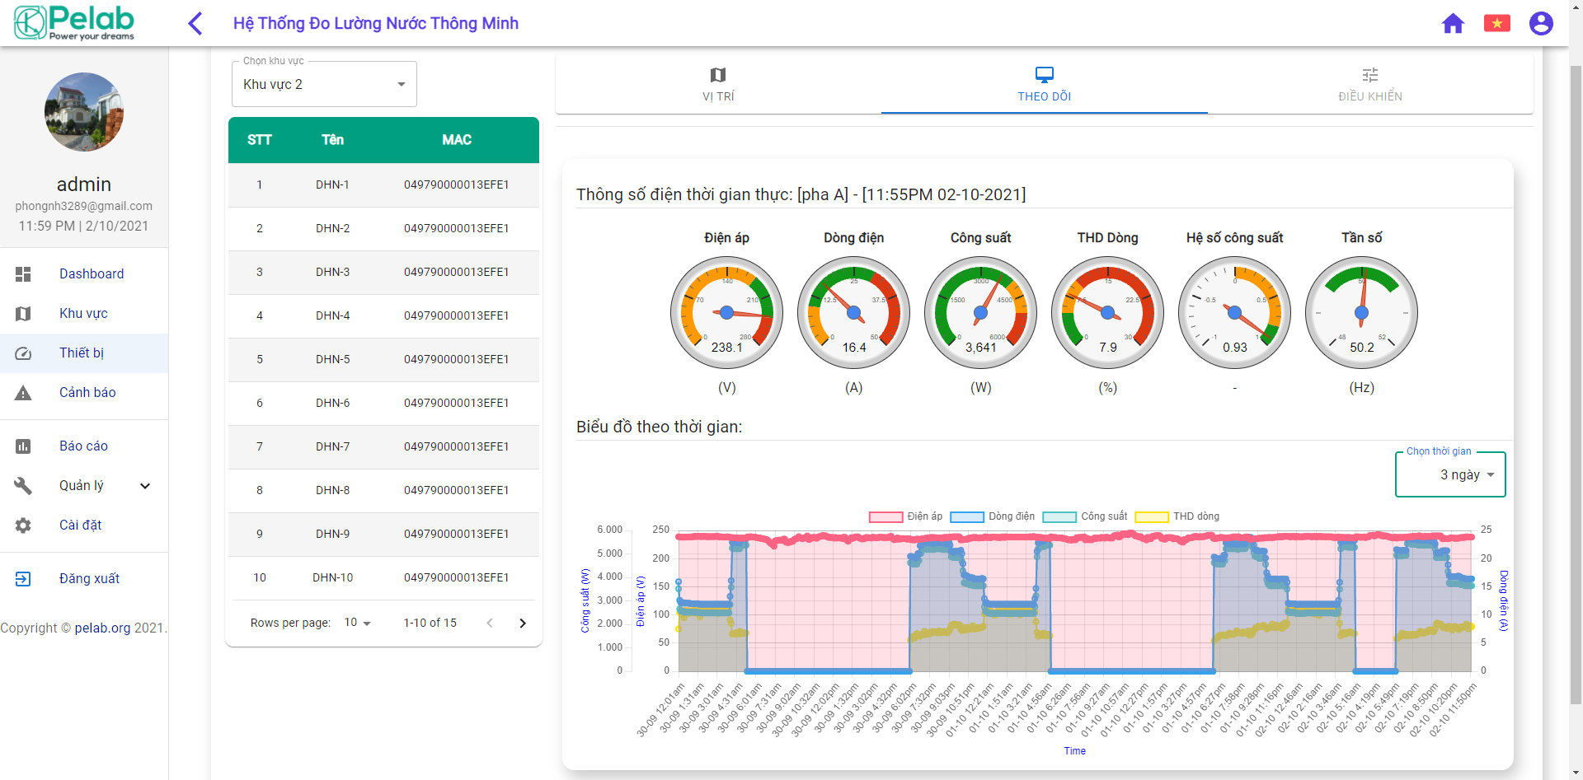Click the Dashboard grid icon

point(23,274)
